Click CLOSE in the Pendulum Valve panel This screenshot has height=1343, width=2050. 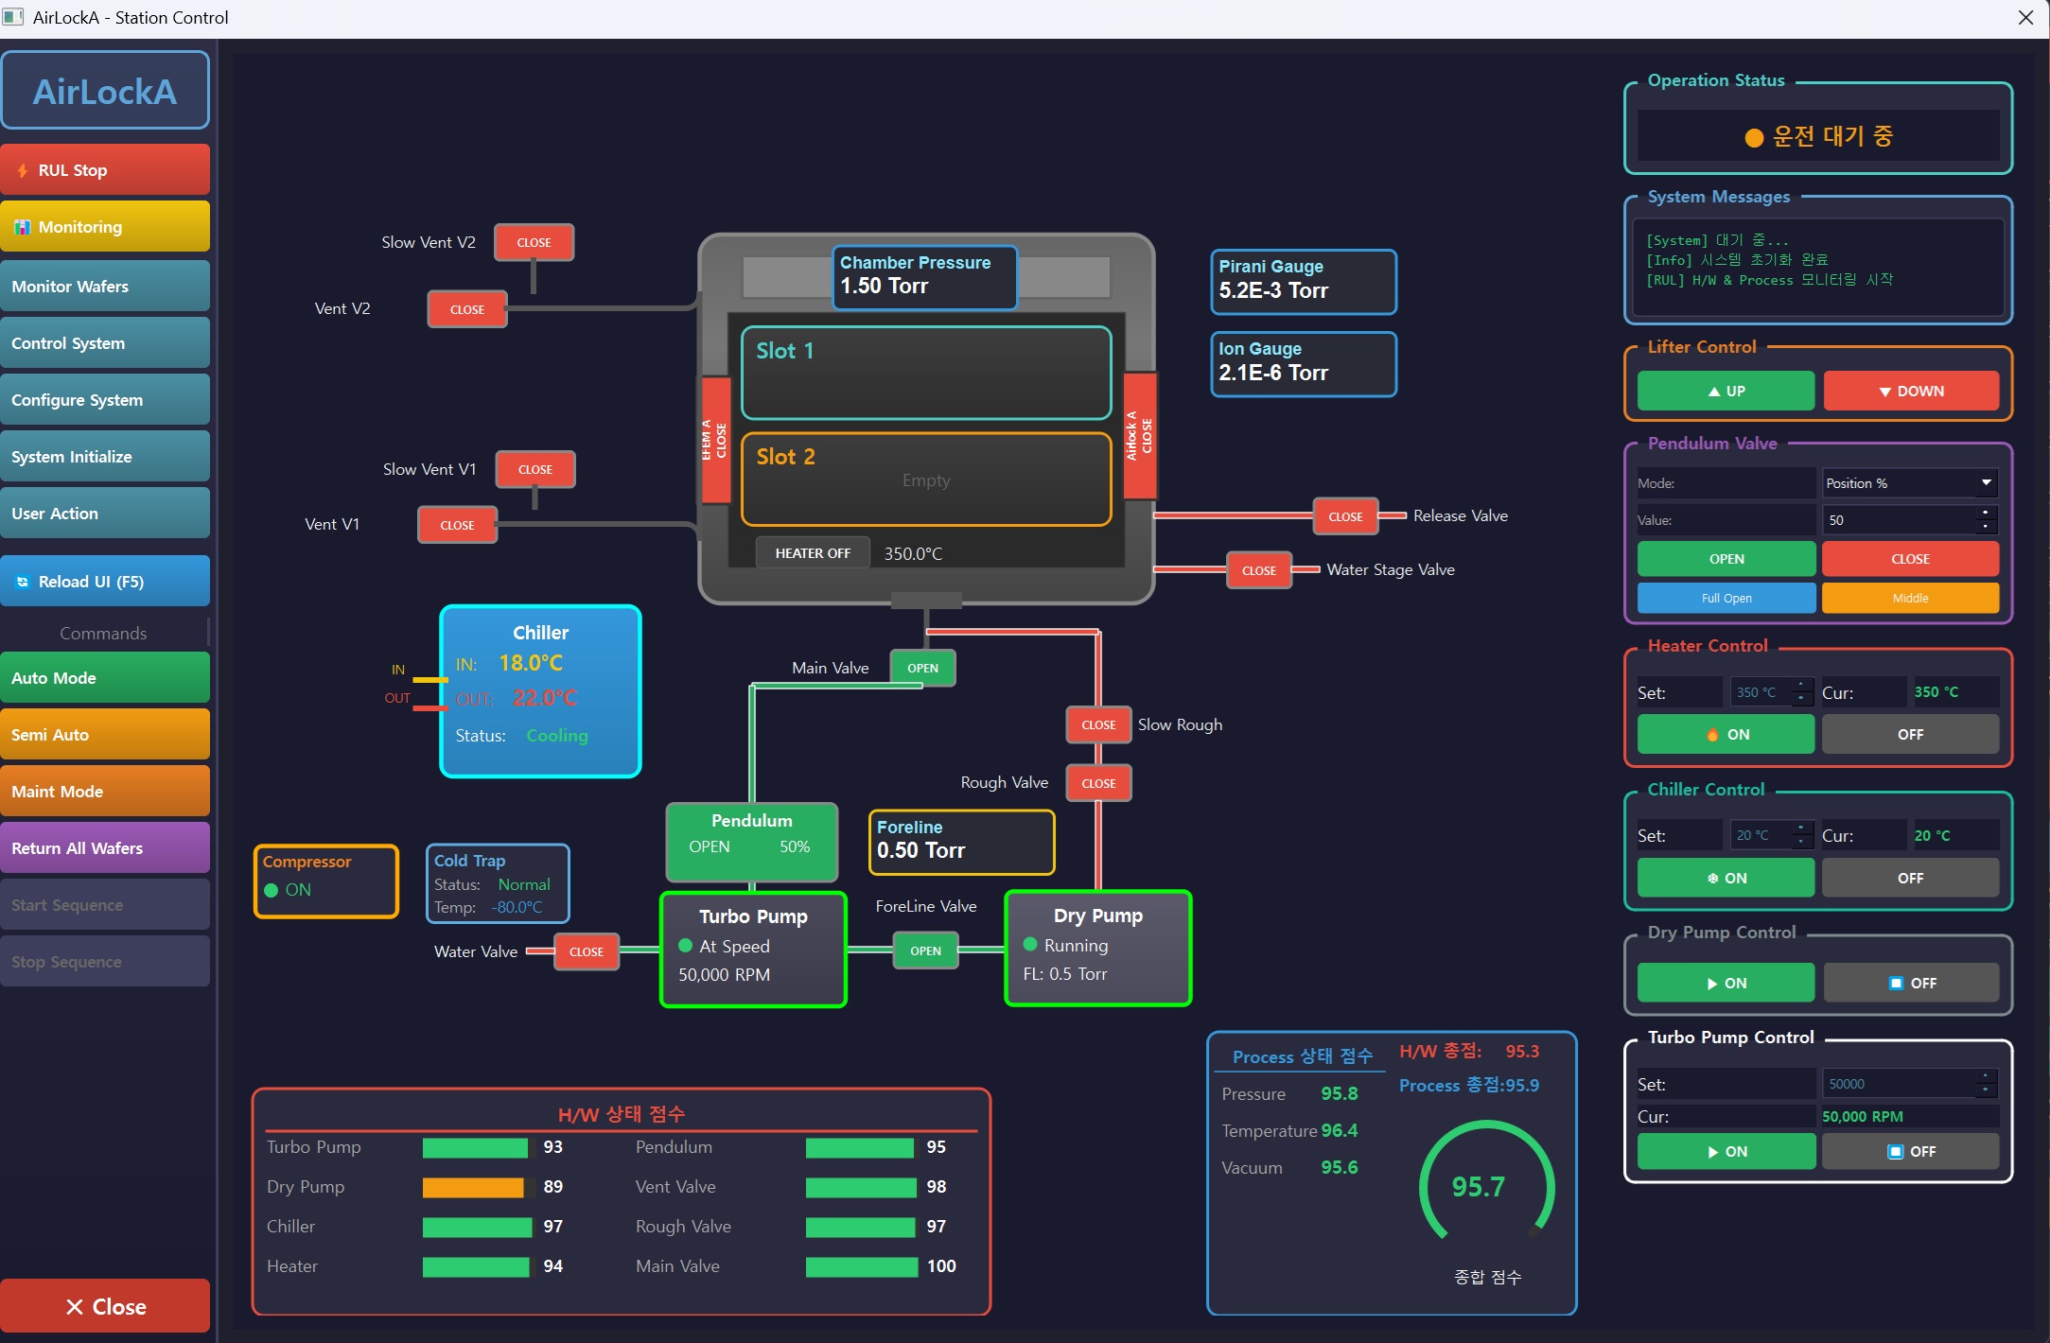(x=1911, y=559)
